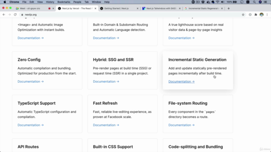Close the Incremental Static Regeneration tab

(222, 8)
